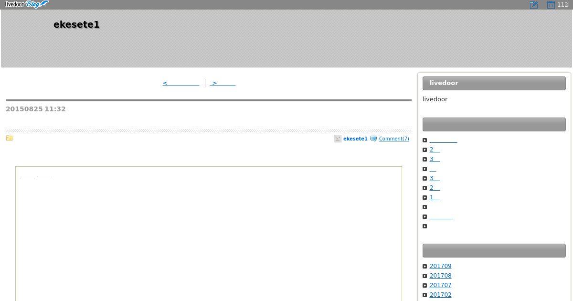The width and height of the screenshot is (573, 301).
Task: Open the 201708 archive link
Action: click(440, 276)
